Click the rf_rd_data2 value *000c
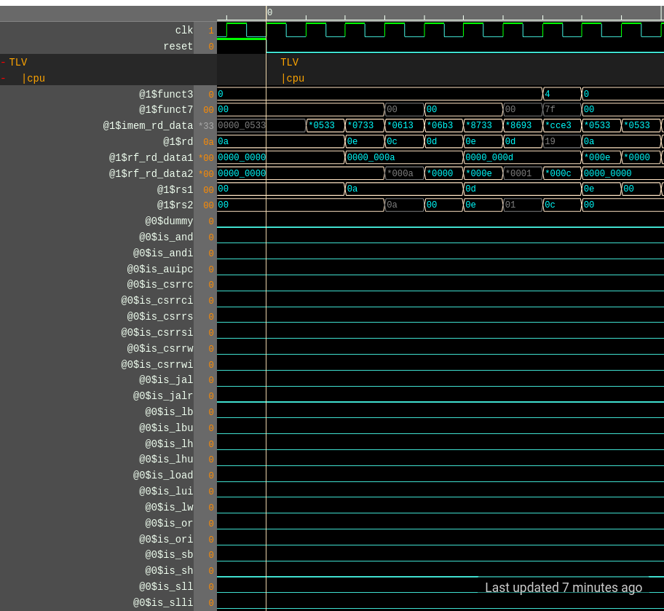Image resolution: width=664 pixels, height=611 pixels. click(x=562, y=173)
